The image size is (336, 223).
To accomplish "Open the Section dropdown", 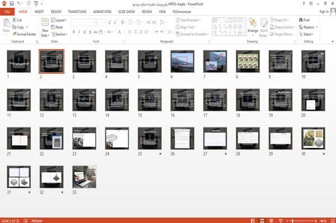I will point(59,34).
